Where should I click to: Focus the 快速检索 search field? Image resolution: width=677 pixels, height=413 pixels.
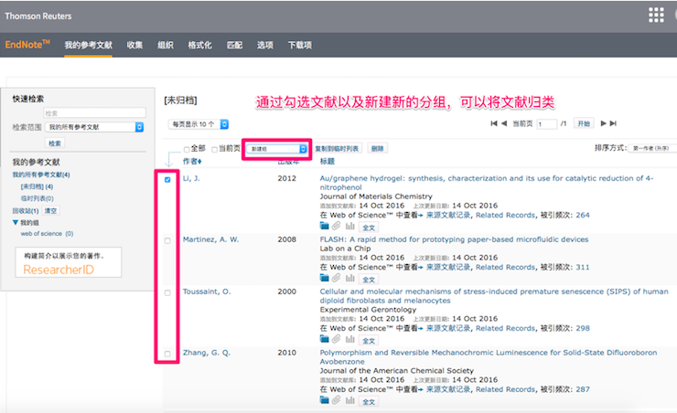coord(94,113)
